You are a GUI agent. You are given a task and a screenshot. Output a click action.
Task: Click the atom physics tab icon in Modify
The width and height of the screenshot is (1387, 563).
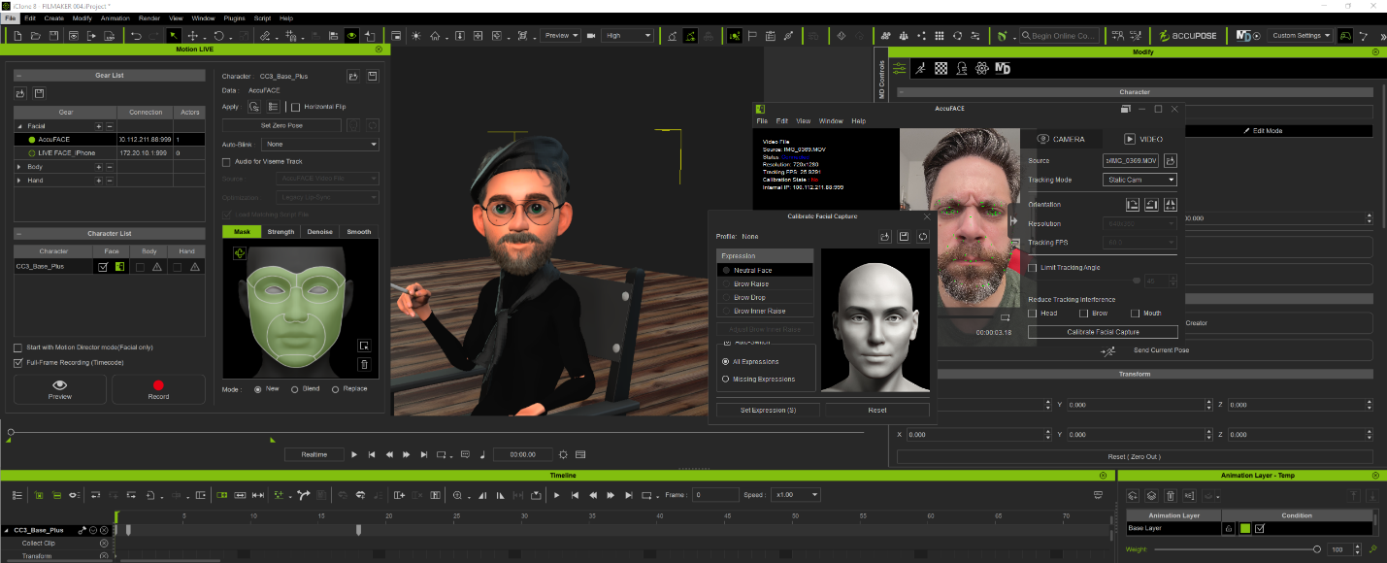point(981,68)
